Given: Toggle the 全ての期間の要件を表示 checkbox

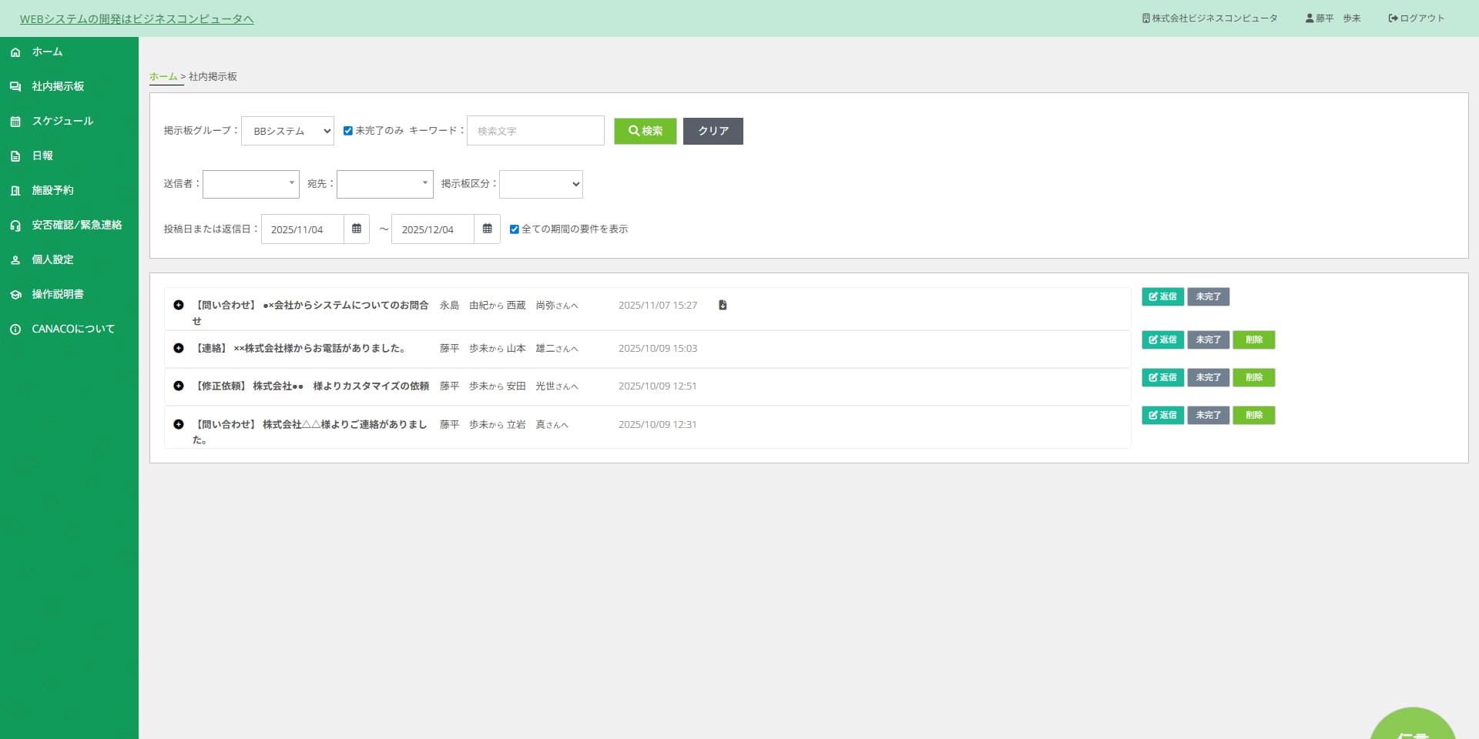Looking at the screenshot, I should pyautogui.click(x=515, y=229).
